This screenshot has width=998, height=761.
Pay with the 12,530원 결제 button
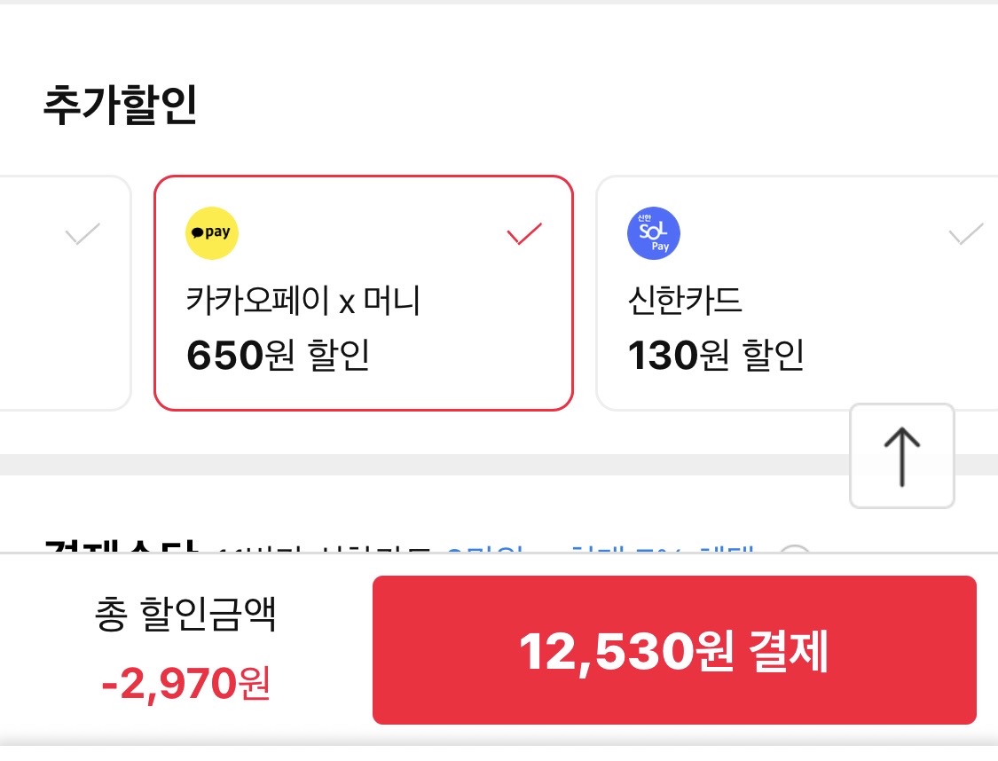(674, 650)
